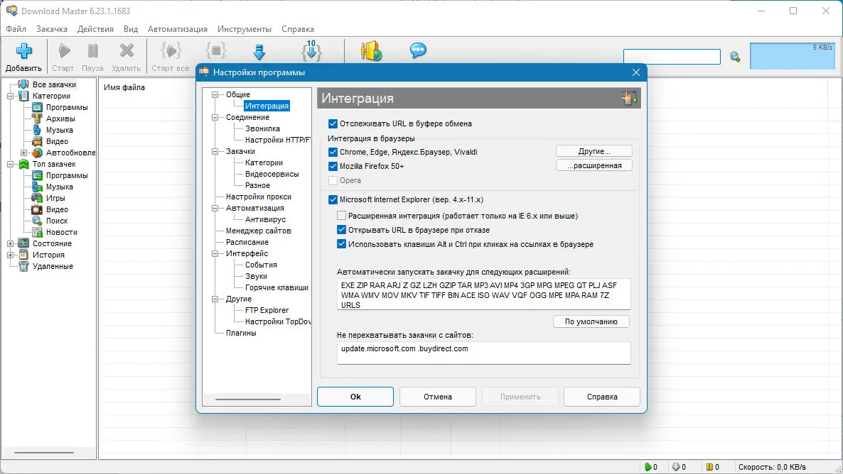Open the Файл menu
Image resolution: width=843 pixels, height=474 pixels.
click(16, 29)
